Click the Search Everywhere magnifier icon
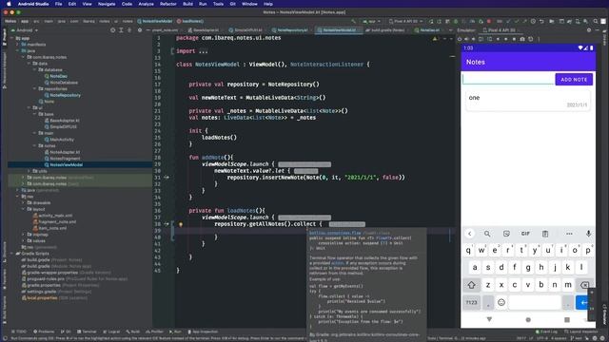This screenshot has height=342, width=609. point(596,21)
